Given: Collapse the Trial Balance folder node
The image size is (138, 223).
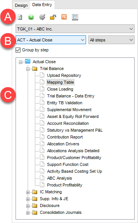Looking at the screenshot, I should coord(28,69).
